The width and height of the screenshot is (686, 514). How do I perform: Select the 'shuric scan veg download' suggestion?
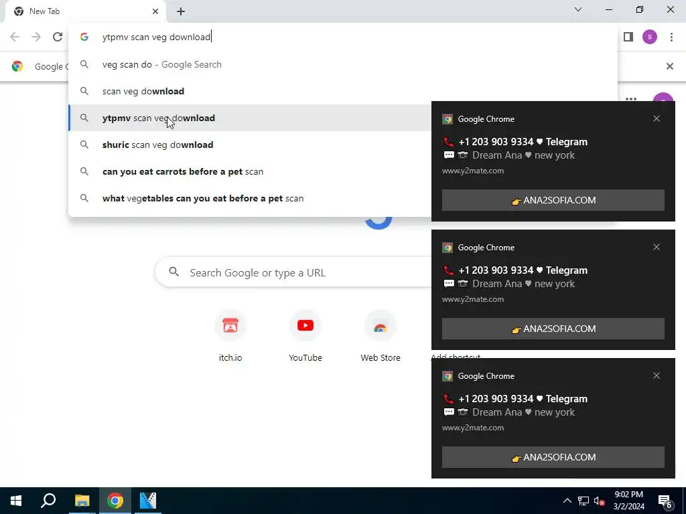[251, 145]
